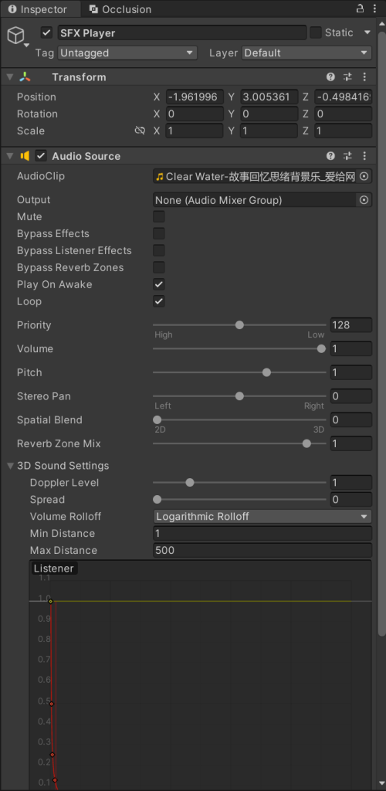Open the Audio Source more options menu
This screenshot has width=386, height=791.
365,156
